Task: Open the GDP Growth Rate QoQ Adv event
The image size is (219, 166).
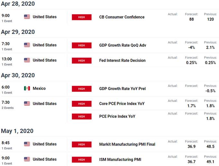Action: (x=123, y=45)
